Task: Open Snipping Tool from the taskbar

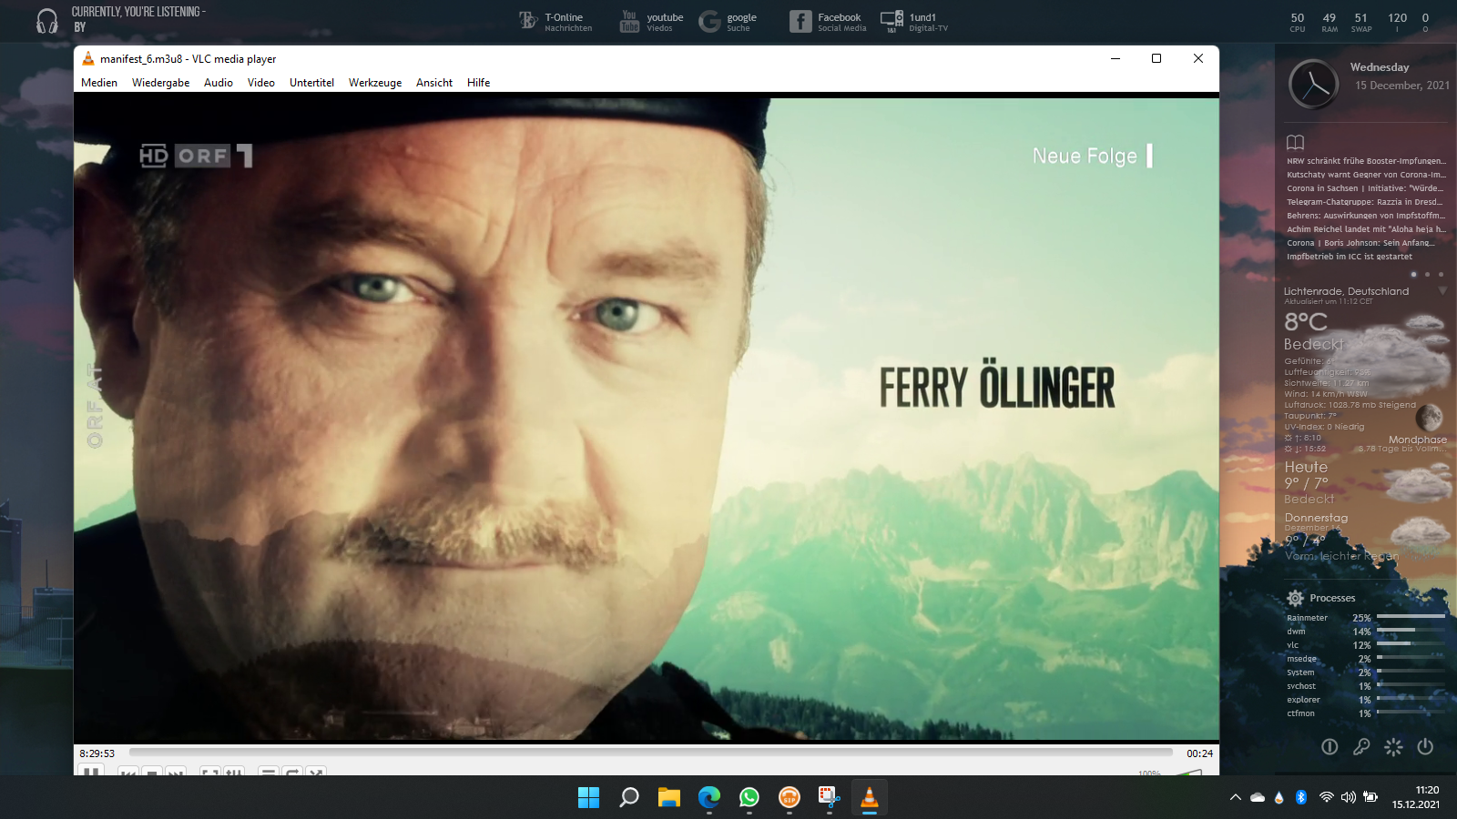Action: [829, 797]
